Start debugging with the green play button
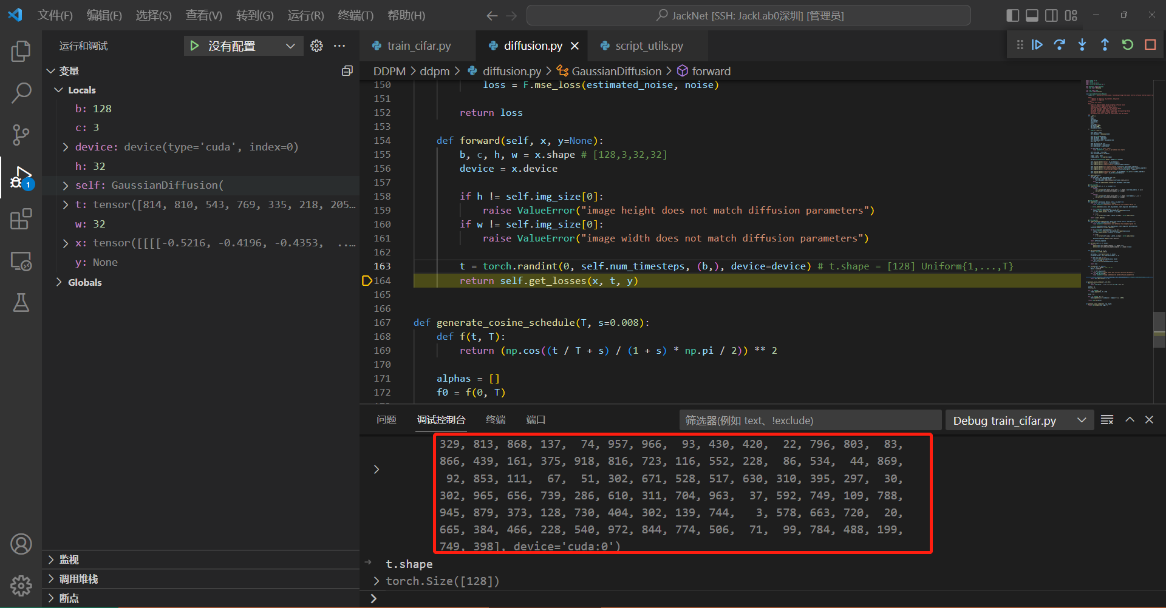Screen dimensions: 1166x608 pyautogui.click(x=194, y=46)
